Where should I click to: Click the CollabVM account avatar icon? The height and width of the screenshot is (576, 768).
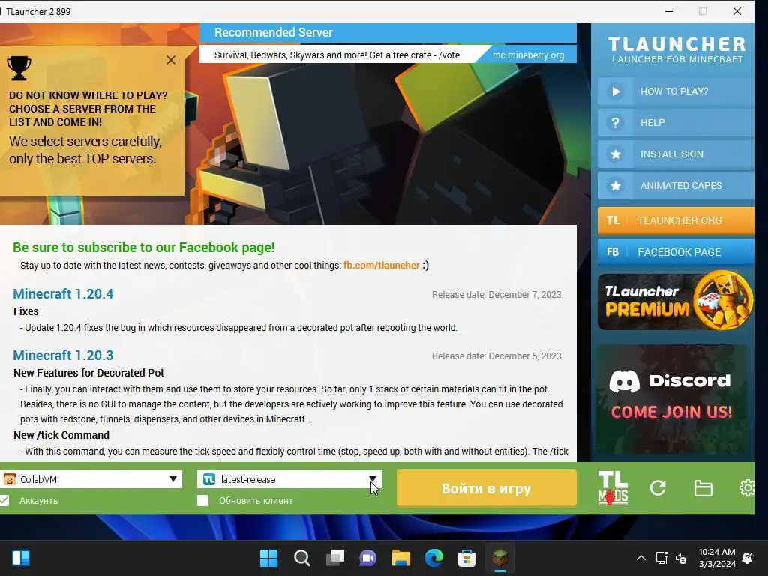tap(9, 479)
